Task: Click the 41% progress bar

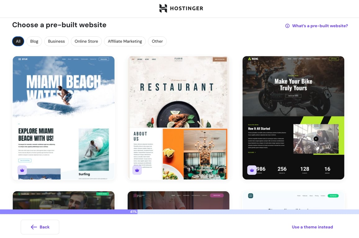Action: pos(133,212)
